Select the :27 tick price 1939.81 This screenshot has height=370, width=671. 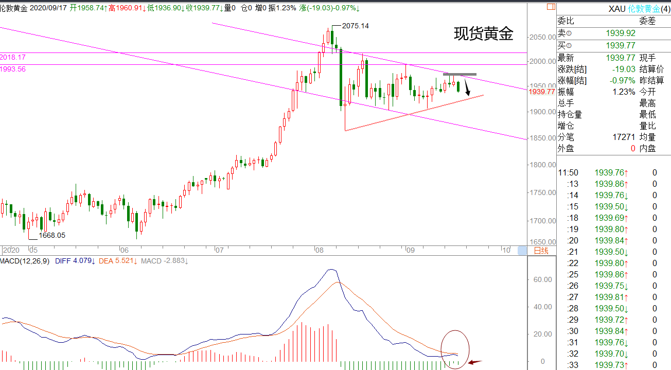tap(611, 297)
